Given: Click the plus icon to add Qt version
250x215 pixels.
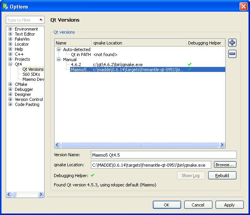Looking at the screenshot, I should click(232, 43).
